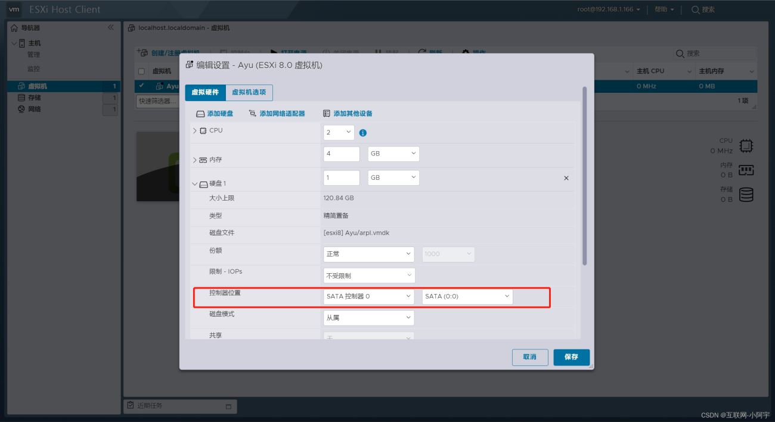Click the 近期任务 panel header
775x422 pixels.
[180, 406]
